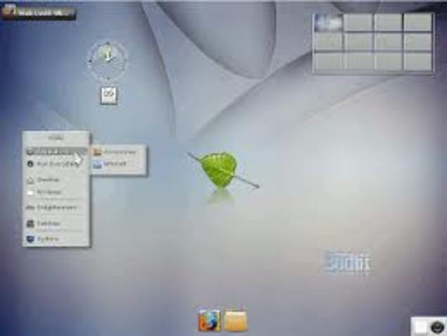The image size is (447, 336).
Task: Choose Accessories in the Applications submenu
Action: [x=118, y=152]
